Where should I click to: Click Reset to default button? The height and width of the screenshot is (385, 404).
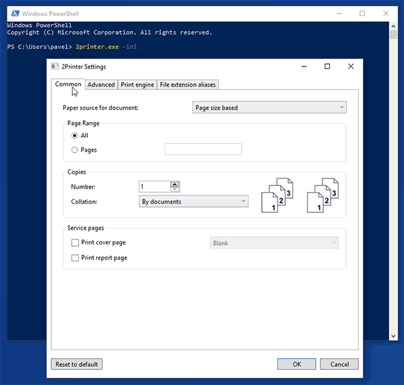(x=77, y=364)
